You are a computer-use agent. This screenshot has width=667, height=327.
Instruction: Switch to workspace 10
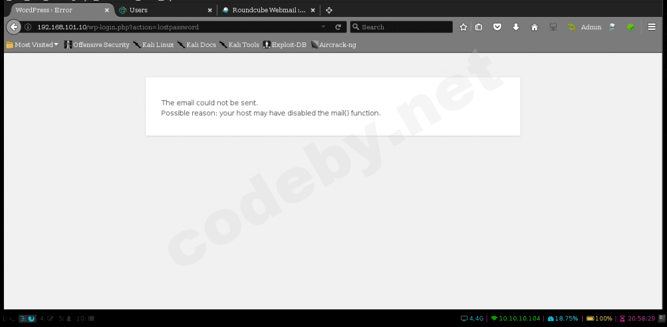[85, 318]
